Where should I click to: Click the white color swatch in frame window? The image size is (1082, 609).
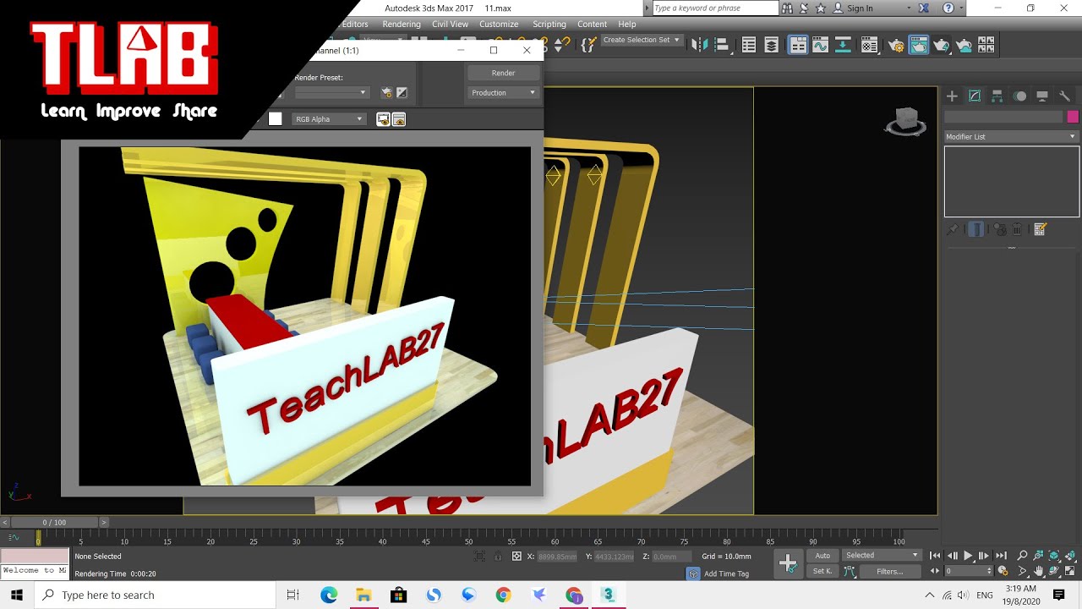click(276, 119)
